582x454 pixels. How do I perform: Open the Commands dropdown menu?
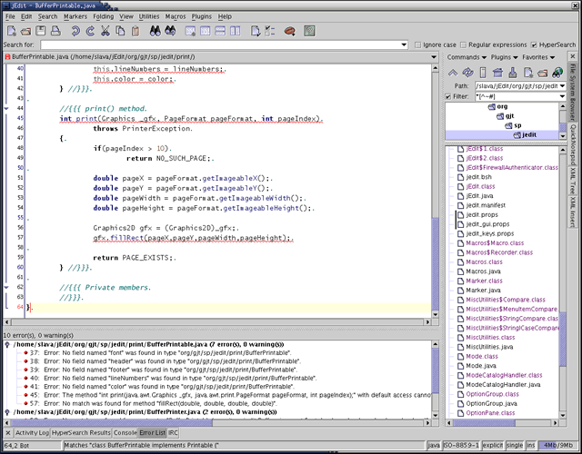point(465,57)
